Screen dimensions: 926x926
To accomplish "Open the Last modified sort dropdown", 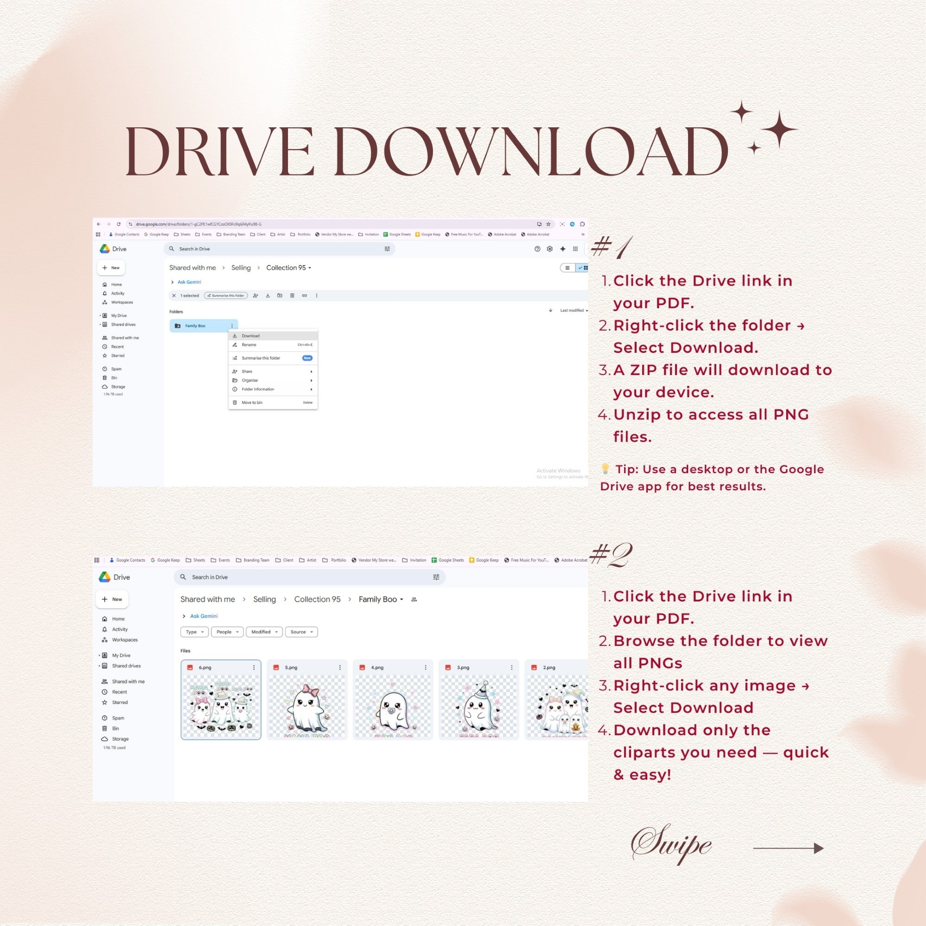I will tap(574, 311).
